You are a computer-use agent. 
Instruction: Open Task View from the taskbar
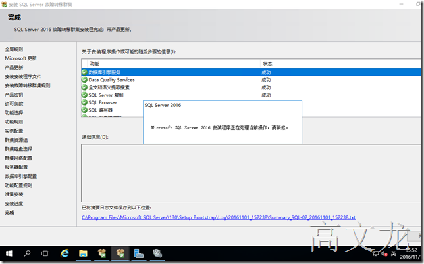(x=45, y=253)
